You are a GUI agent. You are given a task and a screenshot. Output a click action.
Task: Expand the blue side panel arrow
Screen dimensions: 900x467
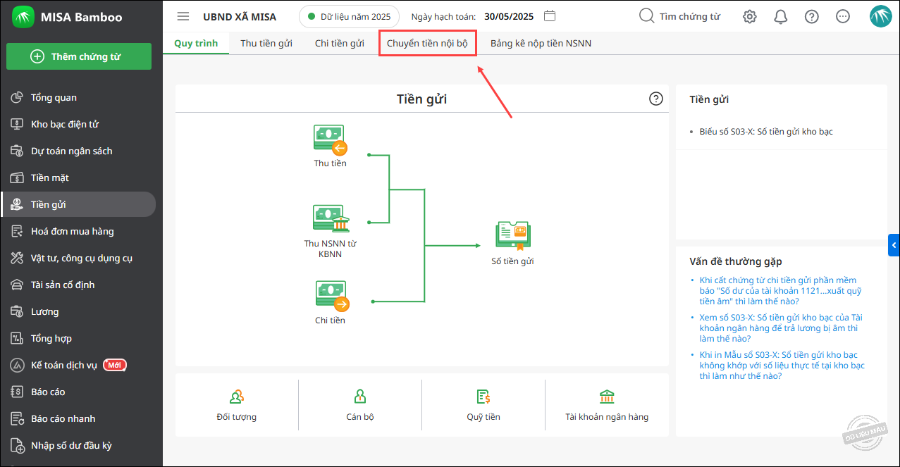point(894,244)
